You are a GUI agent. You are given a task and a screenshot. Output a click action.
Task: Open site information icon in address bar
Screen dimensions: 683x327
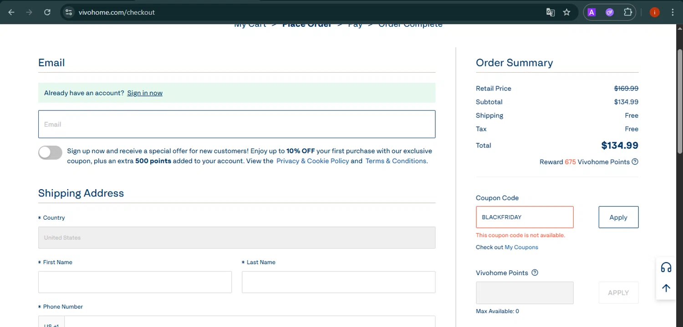pyautogui.click(x=69, y=12)
